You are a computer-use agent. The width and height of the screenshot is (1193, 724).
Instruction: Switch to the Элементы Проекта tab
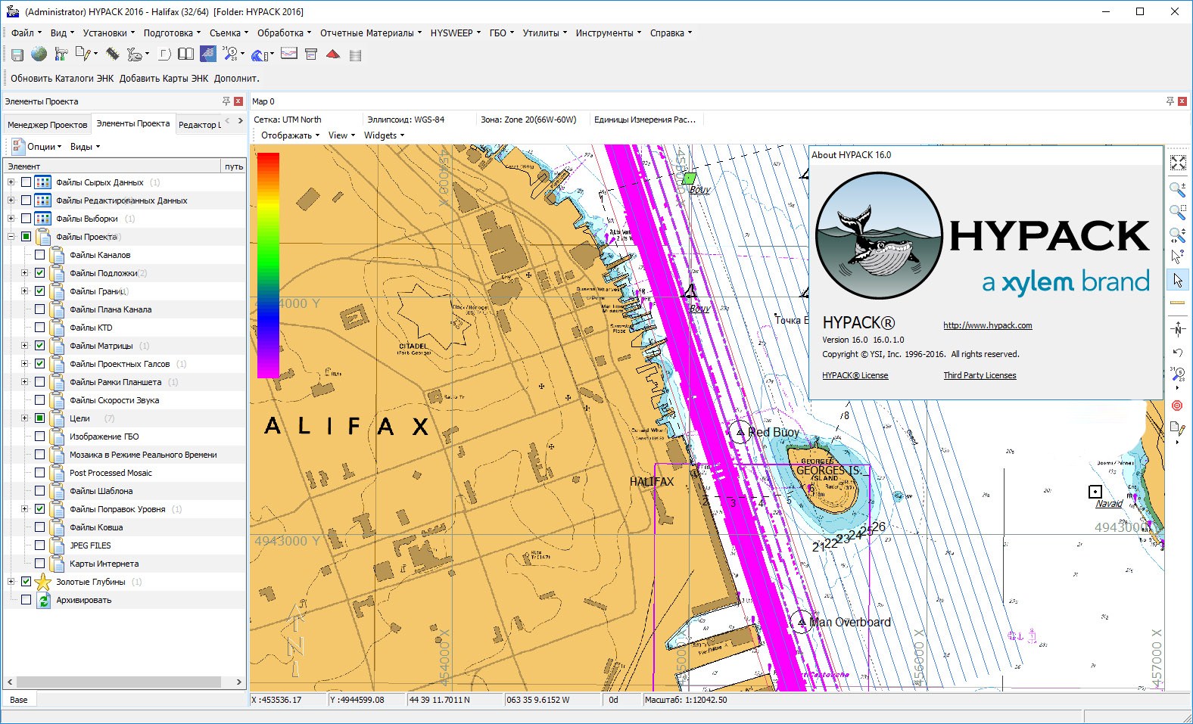(x=132, y=123)
